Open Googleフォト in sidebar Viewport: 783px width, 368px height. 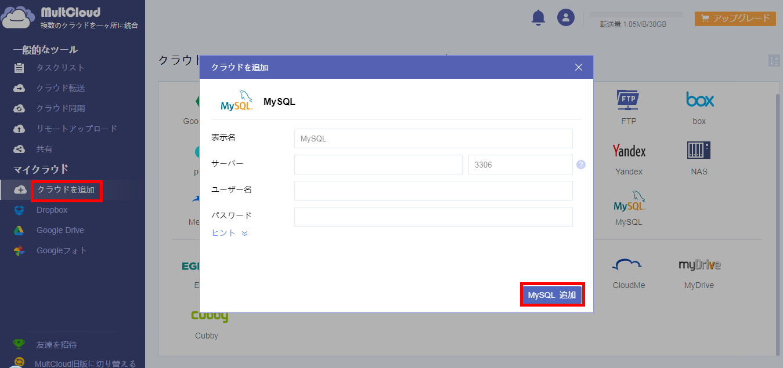62,250
